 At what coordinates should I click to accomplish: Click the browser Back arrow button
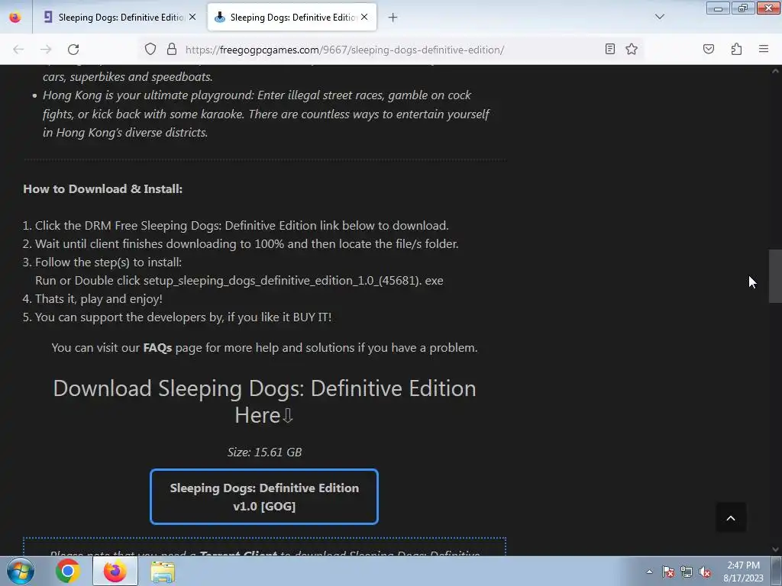tap(18, 50)
